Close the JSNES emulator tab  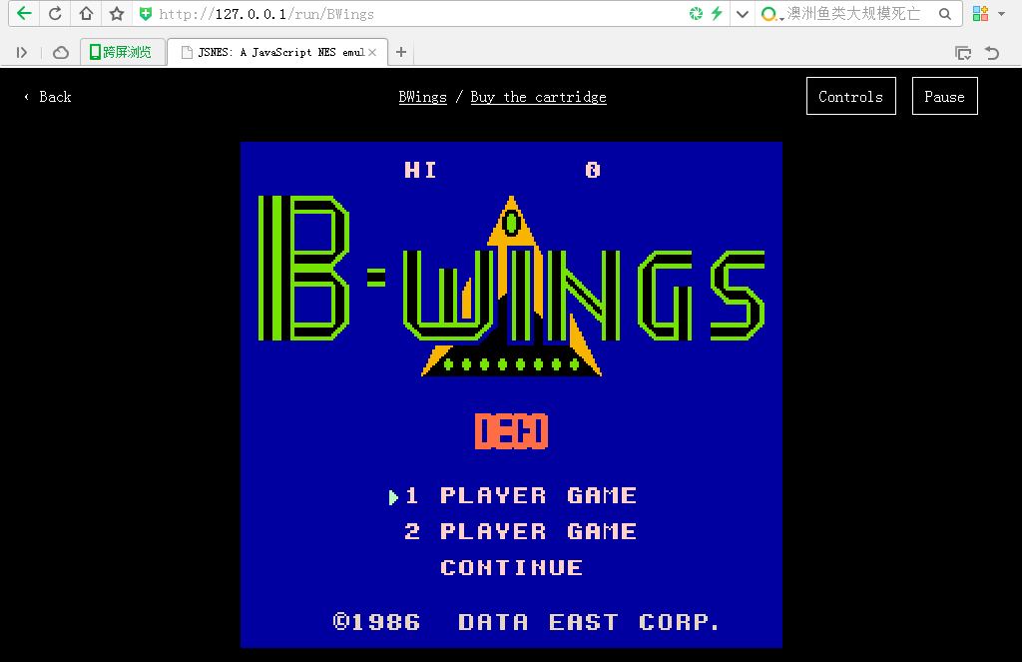click(372, 52)
